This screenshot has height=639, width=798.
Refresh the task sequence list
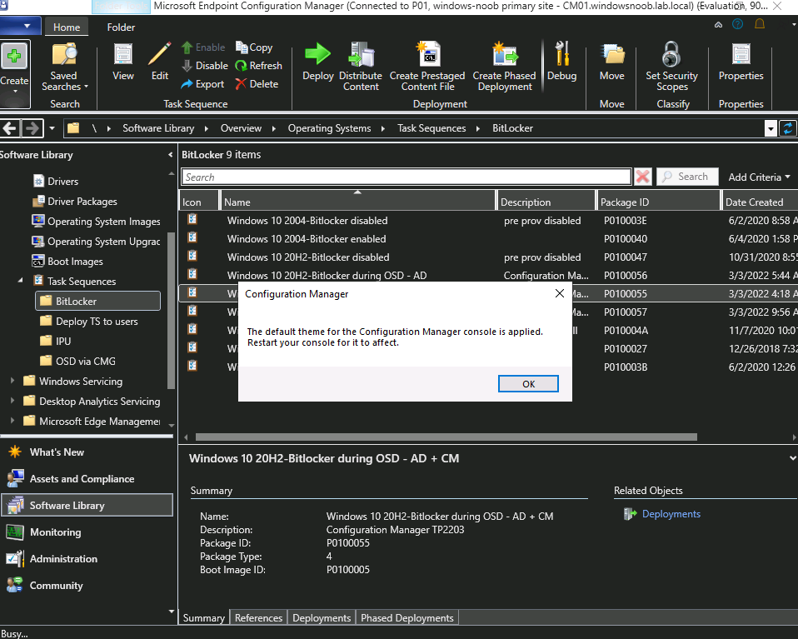point(258,66)
